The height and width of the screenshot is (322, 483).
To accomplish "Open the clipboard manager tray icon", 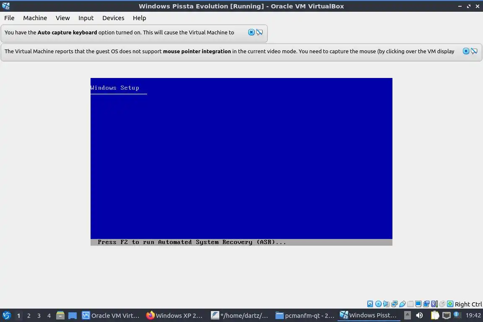I will pos(435,315).
